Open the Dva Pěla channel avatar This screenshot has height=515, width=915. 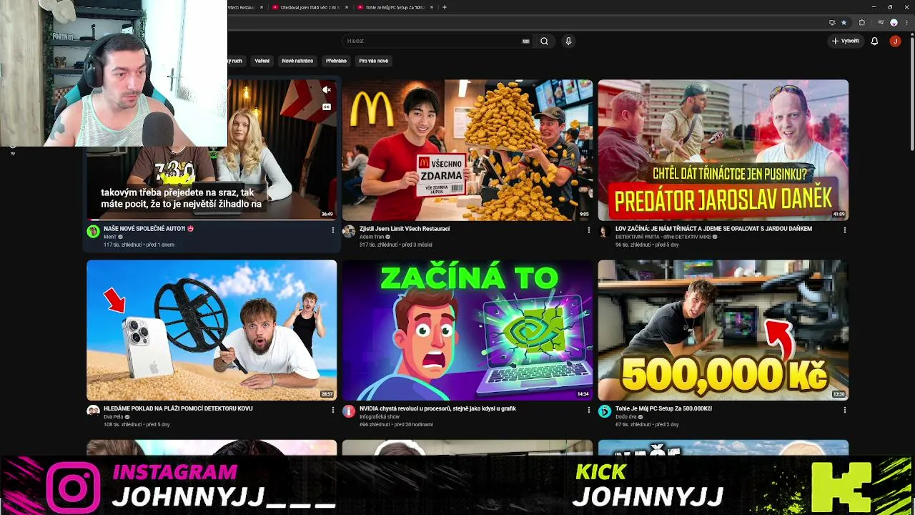pyautogui.click(x=93, y=411)
